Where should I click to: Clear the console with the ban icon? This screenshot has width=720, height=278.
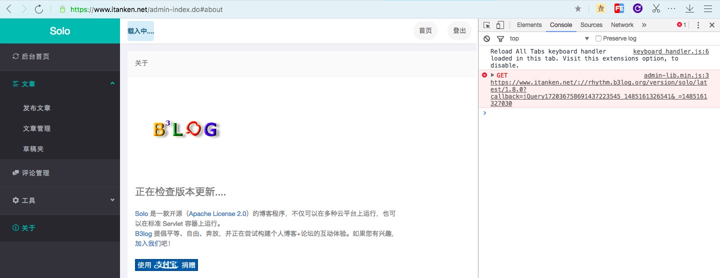point(487,38)
